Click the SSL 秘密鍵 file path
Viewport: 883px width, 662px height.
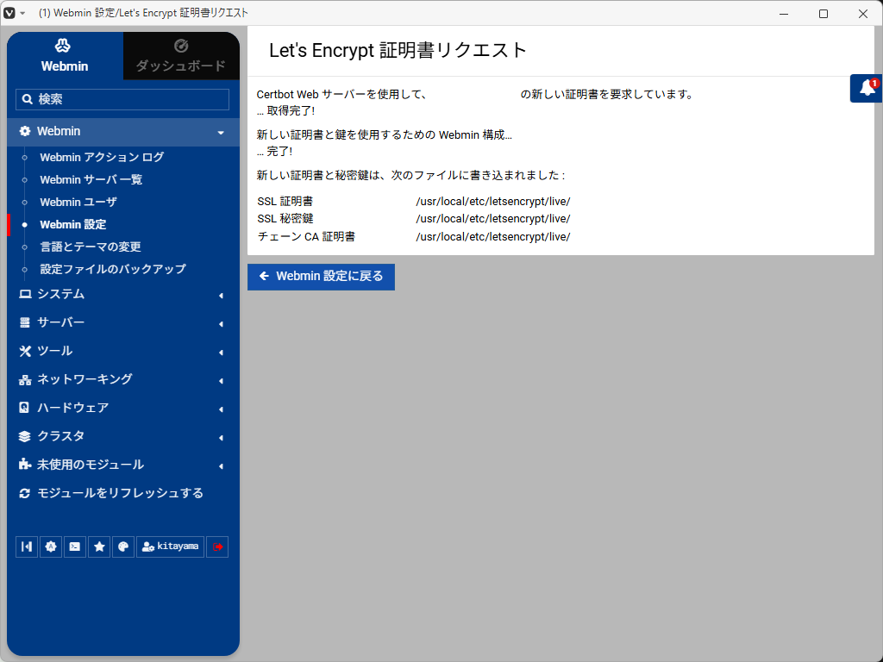click(x=492, y=219)
